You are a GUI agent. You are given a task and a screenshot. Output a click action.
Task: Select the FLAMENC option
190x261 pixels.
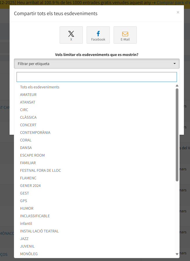pos(28,178)
